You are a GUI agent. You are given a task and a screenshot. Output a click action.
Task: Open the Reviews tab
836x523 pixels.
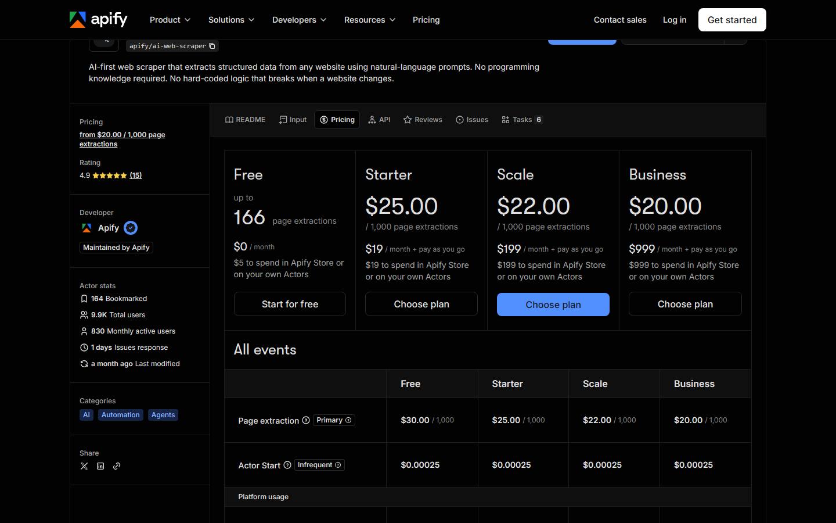coord(423,120)
